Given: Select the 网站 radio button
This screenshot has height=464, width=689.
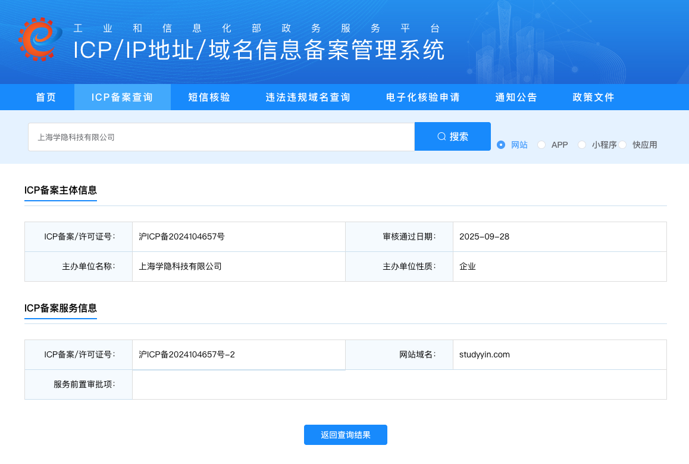Looking at the screenshot, I should pos(501,145).
